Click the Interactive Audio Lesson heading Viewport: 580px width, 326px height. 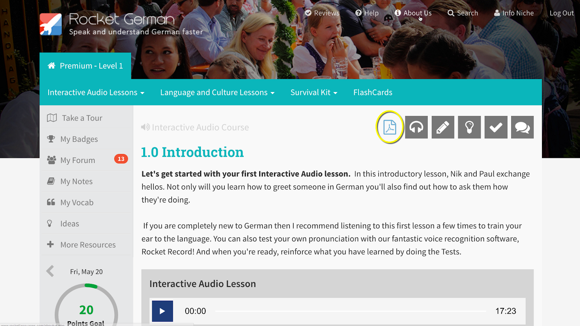tap(203, 284)
